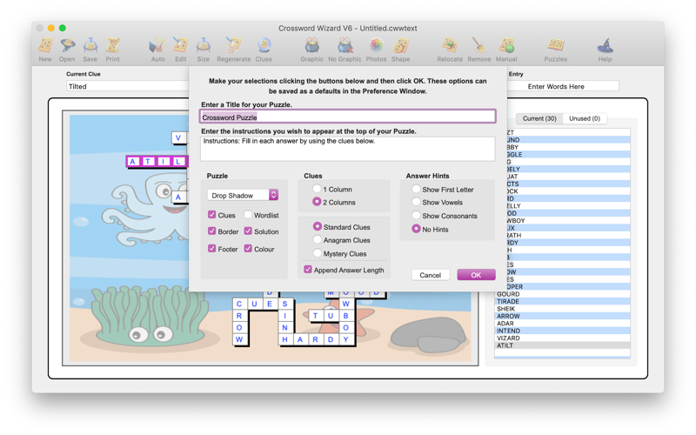Open the Photos toolbar icon

[x=376, y=45]
